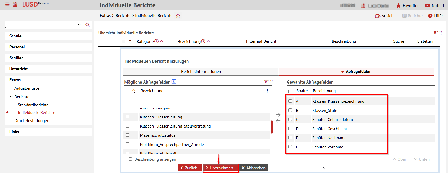Viewport: 448px width, 173px height.
Task: Open Druckeinstellungen menu entry
Action: (32, 121)
